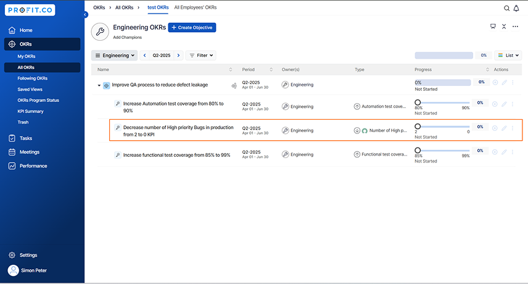Open more menu on functional test coverage row
Screen dimensions: 528x284
tap(513, 152)
